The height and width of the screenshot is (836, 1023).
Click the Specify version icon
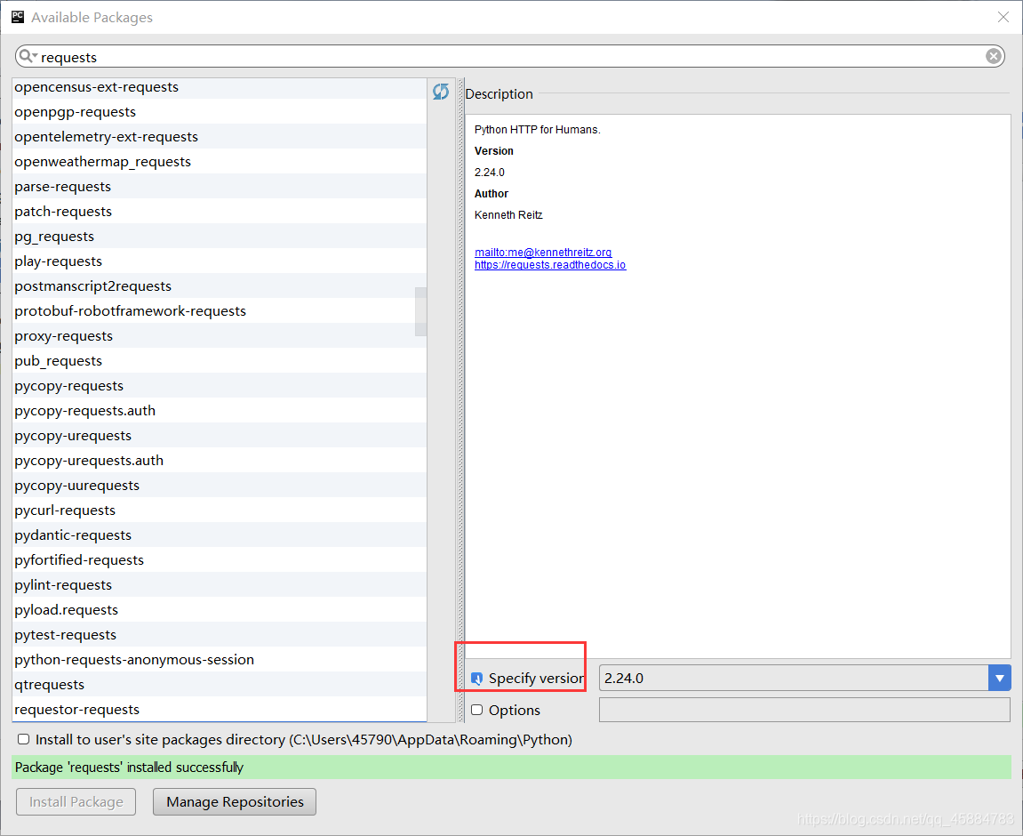coord(477,678)
